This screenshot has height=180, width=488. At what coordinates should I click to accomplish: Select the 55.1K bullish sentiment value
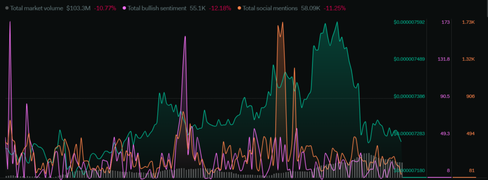(197, 9)
